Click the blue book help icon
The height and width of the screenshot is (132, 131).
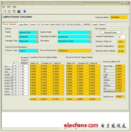(25, 11)
